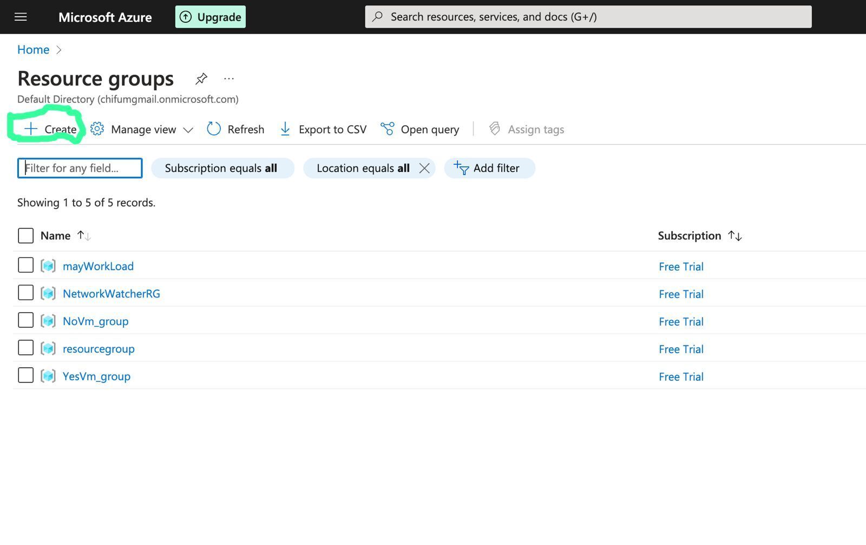Image resolution: width=866 pixels, height=545 pixels.
Task: Open the NoVm_group resource group
Action: click(96, 321)
